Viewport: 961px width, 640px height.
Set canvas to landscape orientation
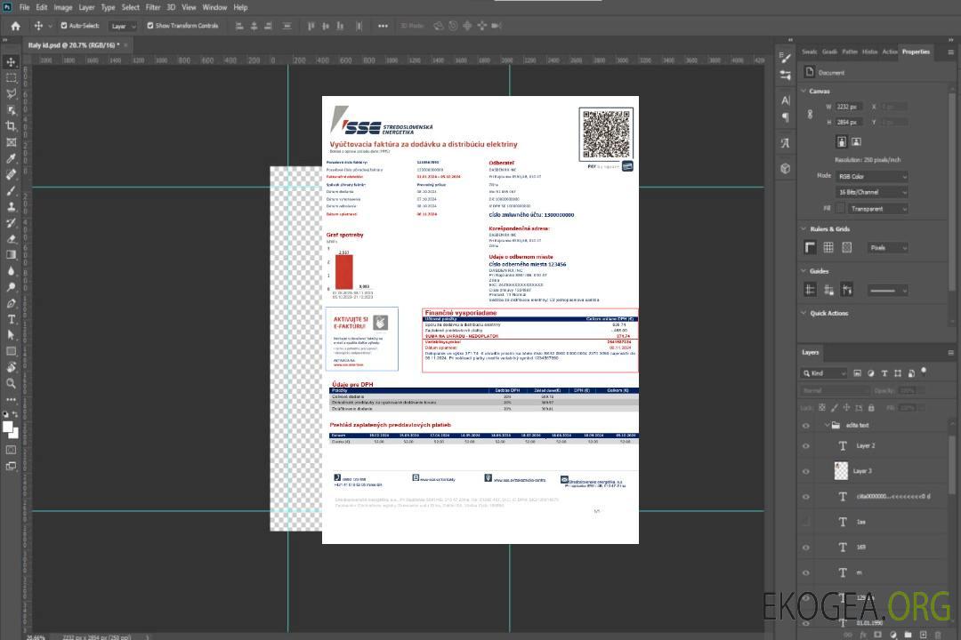coord(856,142)
